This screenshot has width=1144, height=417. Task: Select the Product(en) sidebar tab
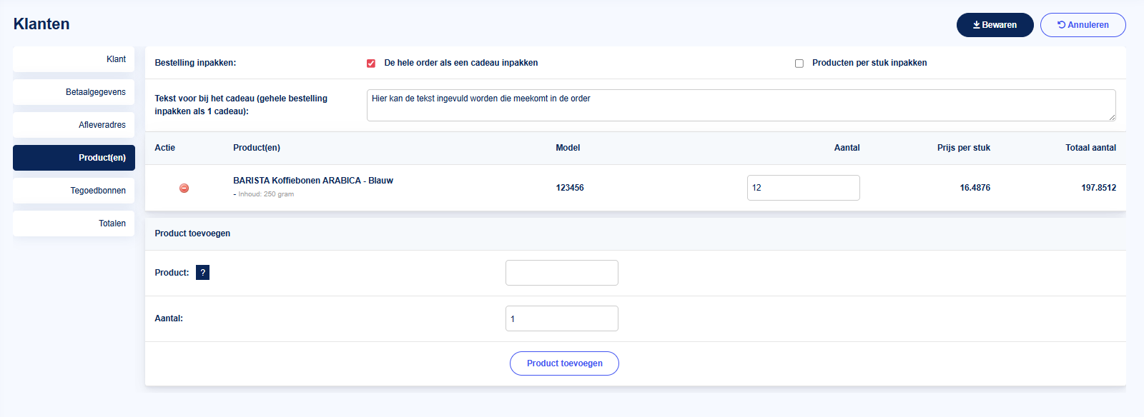tap(74, 158)
